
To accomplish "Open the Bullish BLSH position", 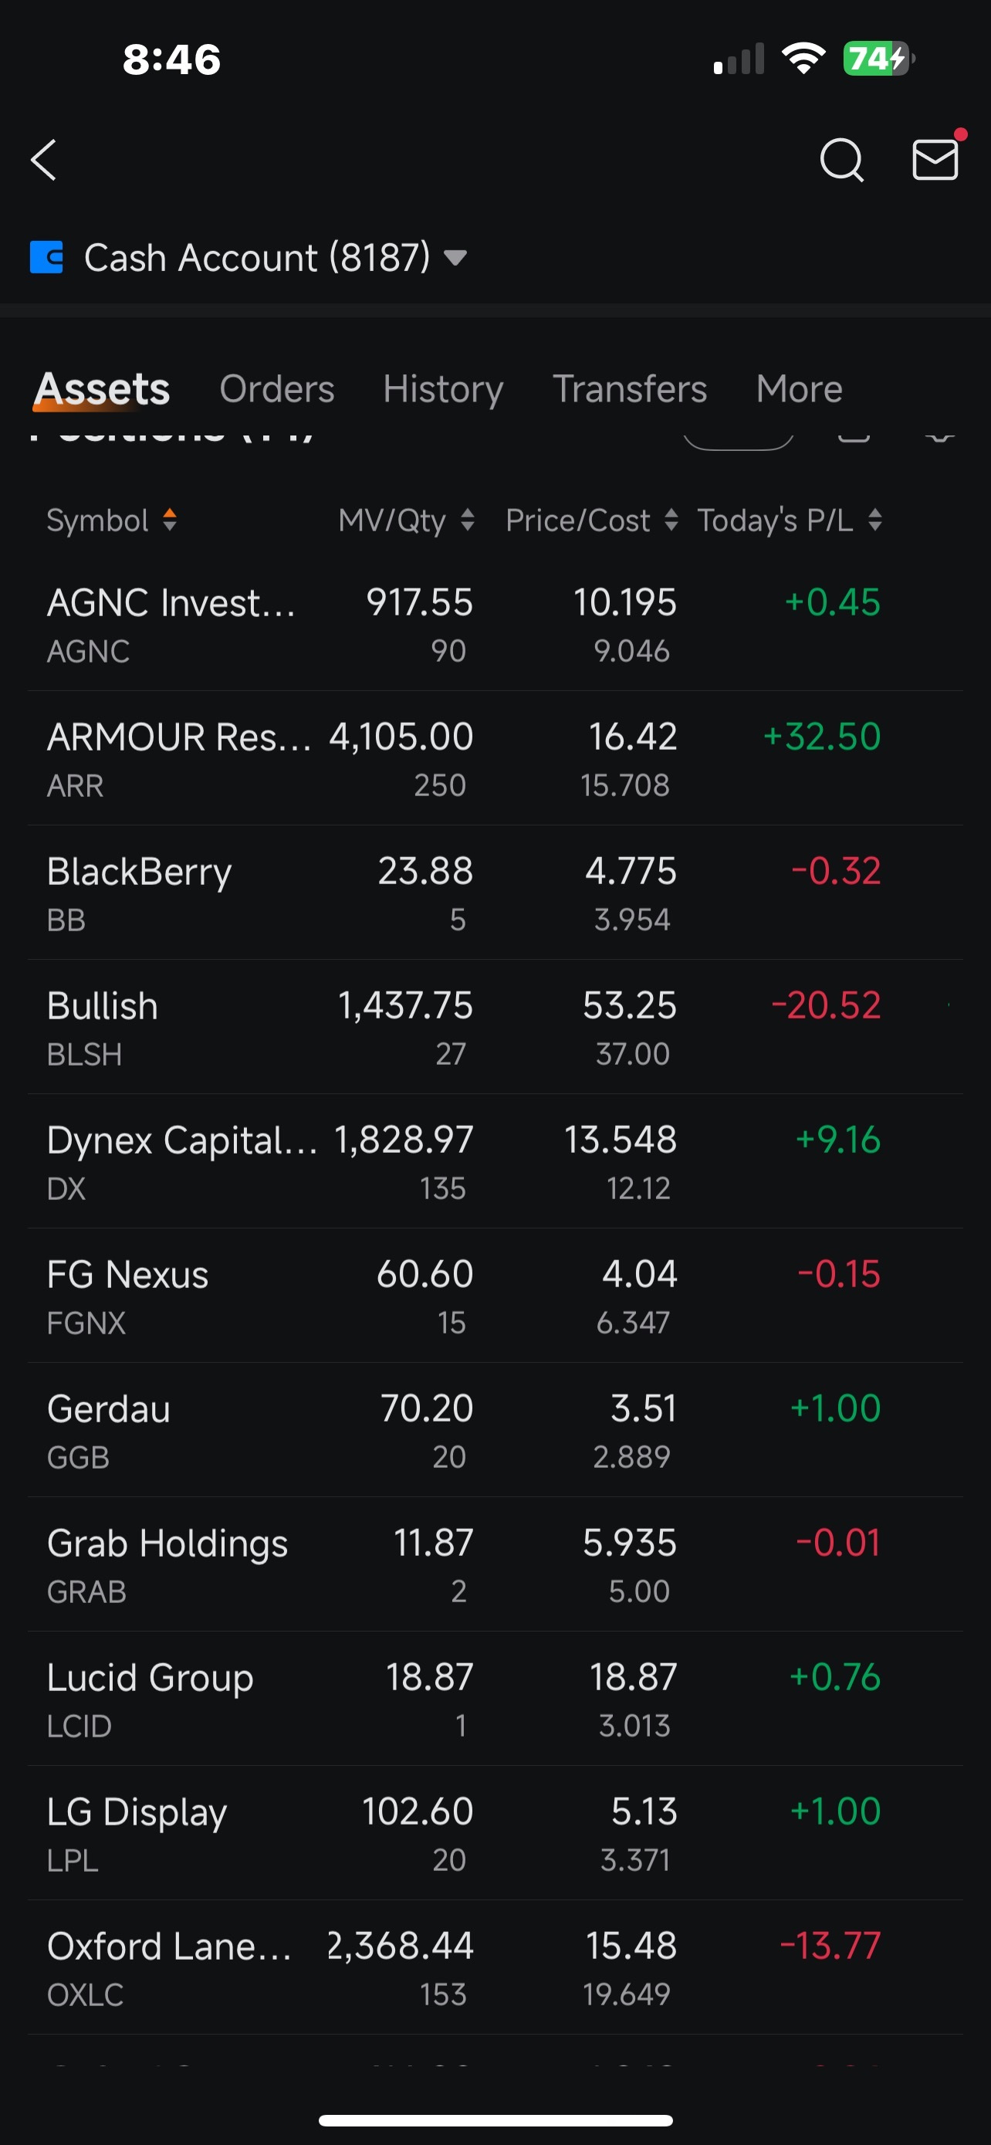I will click(x=495, y=1028).
